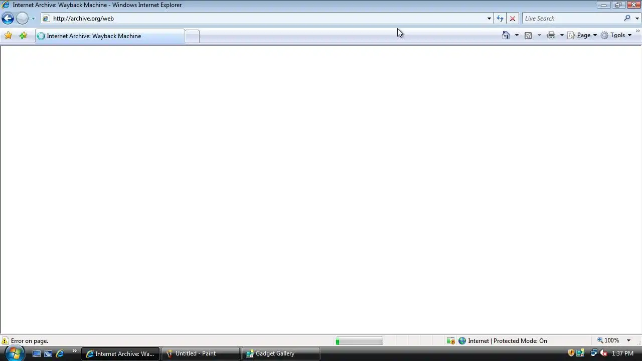Switch to Internet Archive taskbar button
The image size is (642, 361).
click(x=120, y=353)
